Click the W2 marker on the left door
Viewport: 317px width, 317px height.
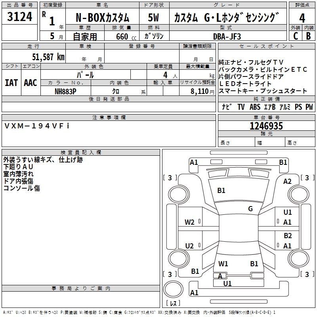click(x=189, y=222)
